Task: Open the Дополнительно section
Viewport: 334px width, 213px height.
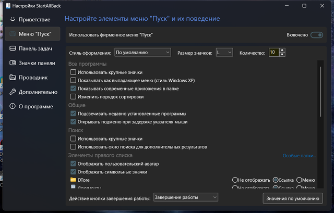Action: coord(32,92)
